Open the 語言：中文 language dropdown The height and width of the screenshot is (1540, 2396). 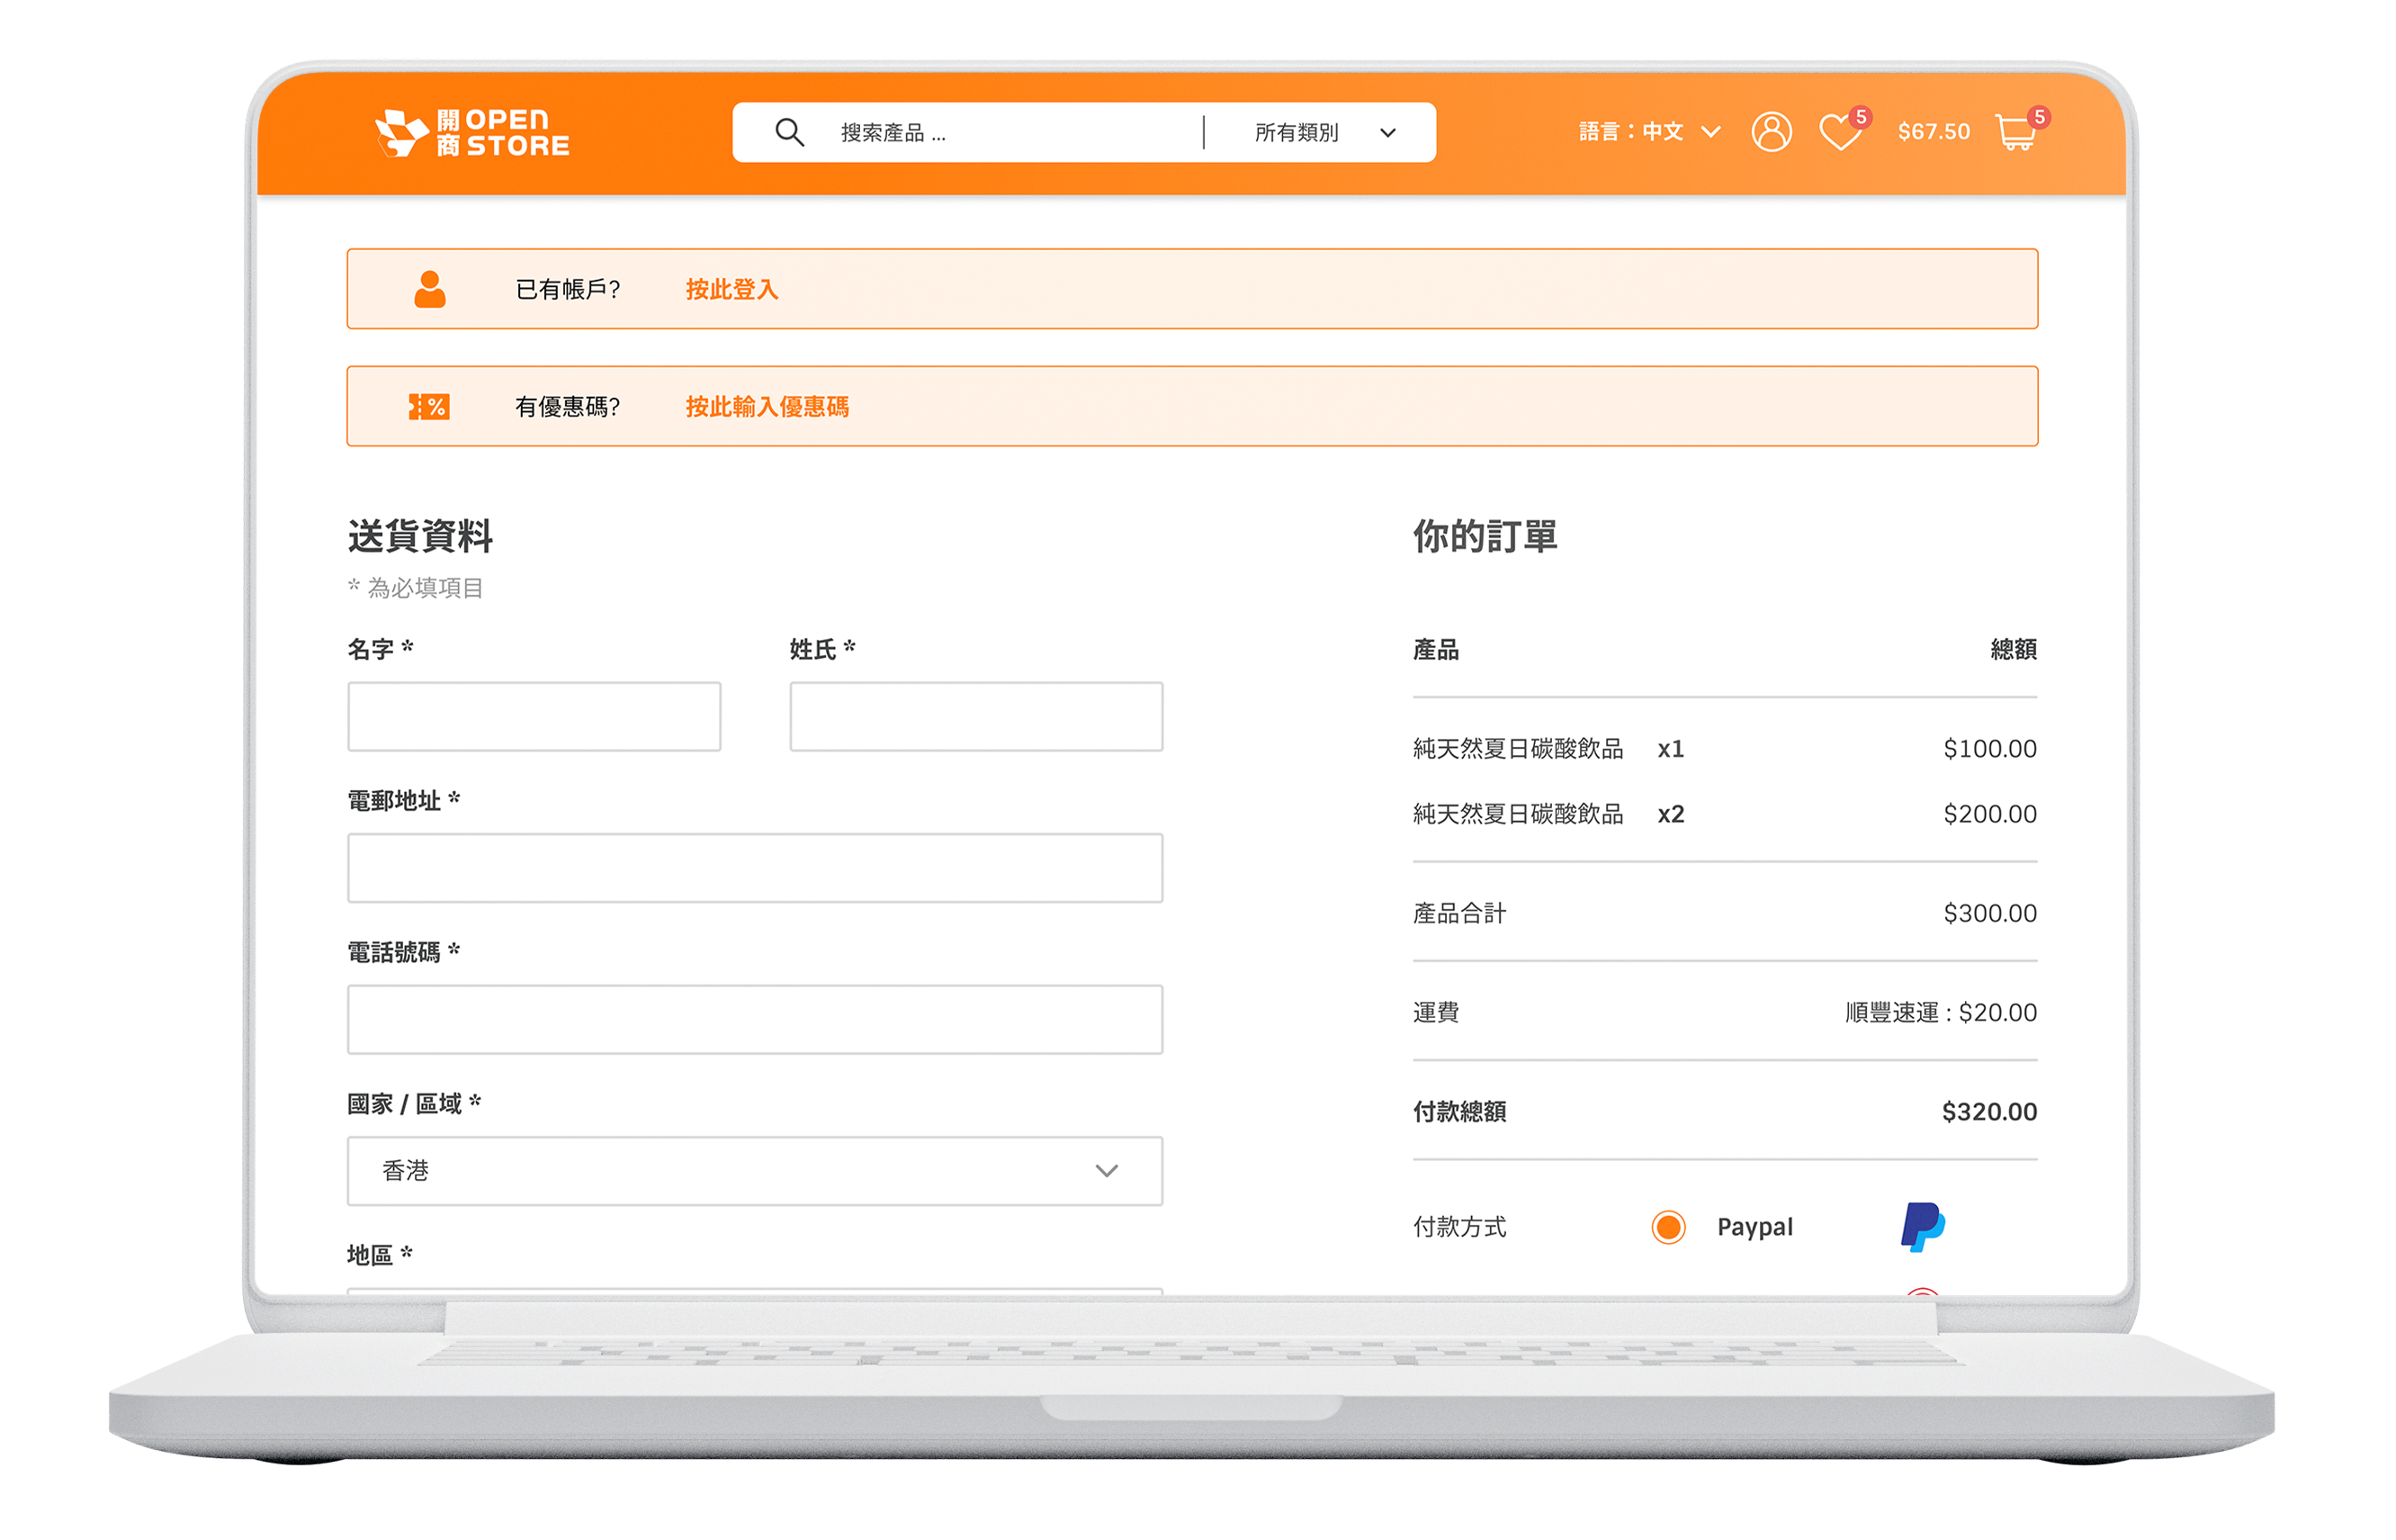pos(1649,131)
